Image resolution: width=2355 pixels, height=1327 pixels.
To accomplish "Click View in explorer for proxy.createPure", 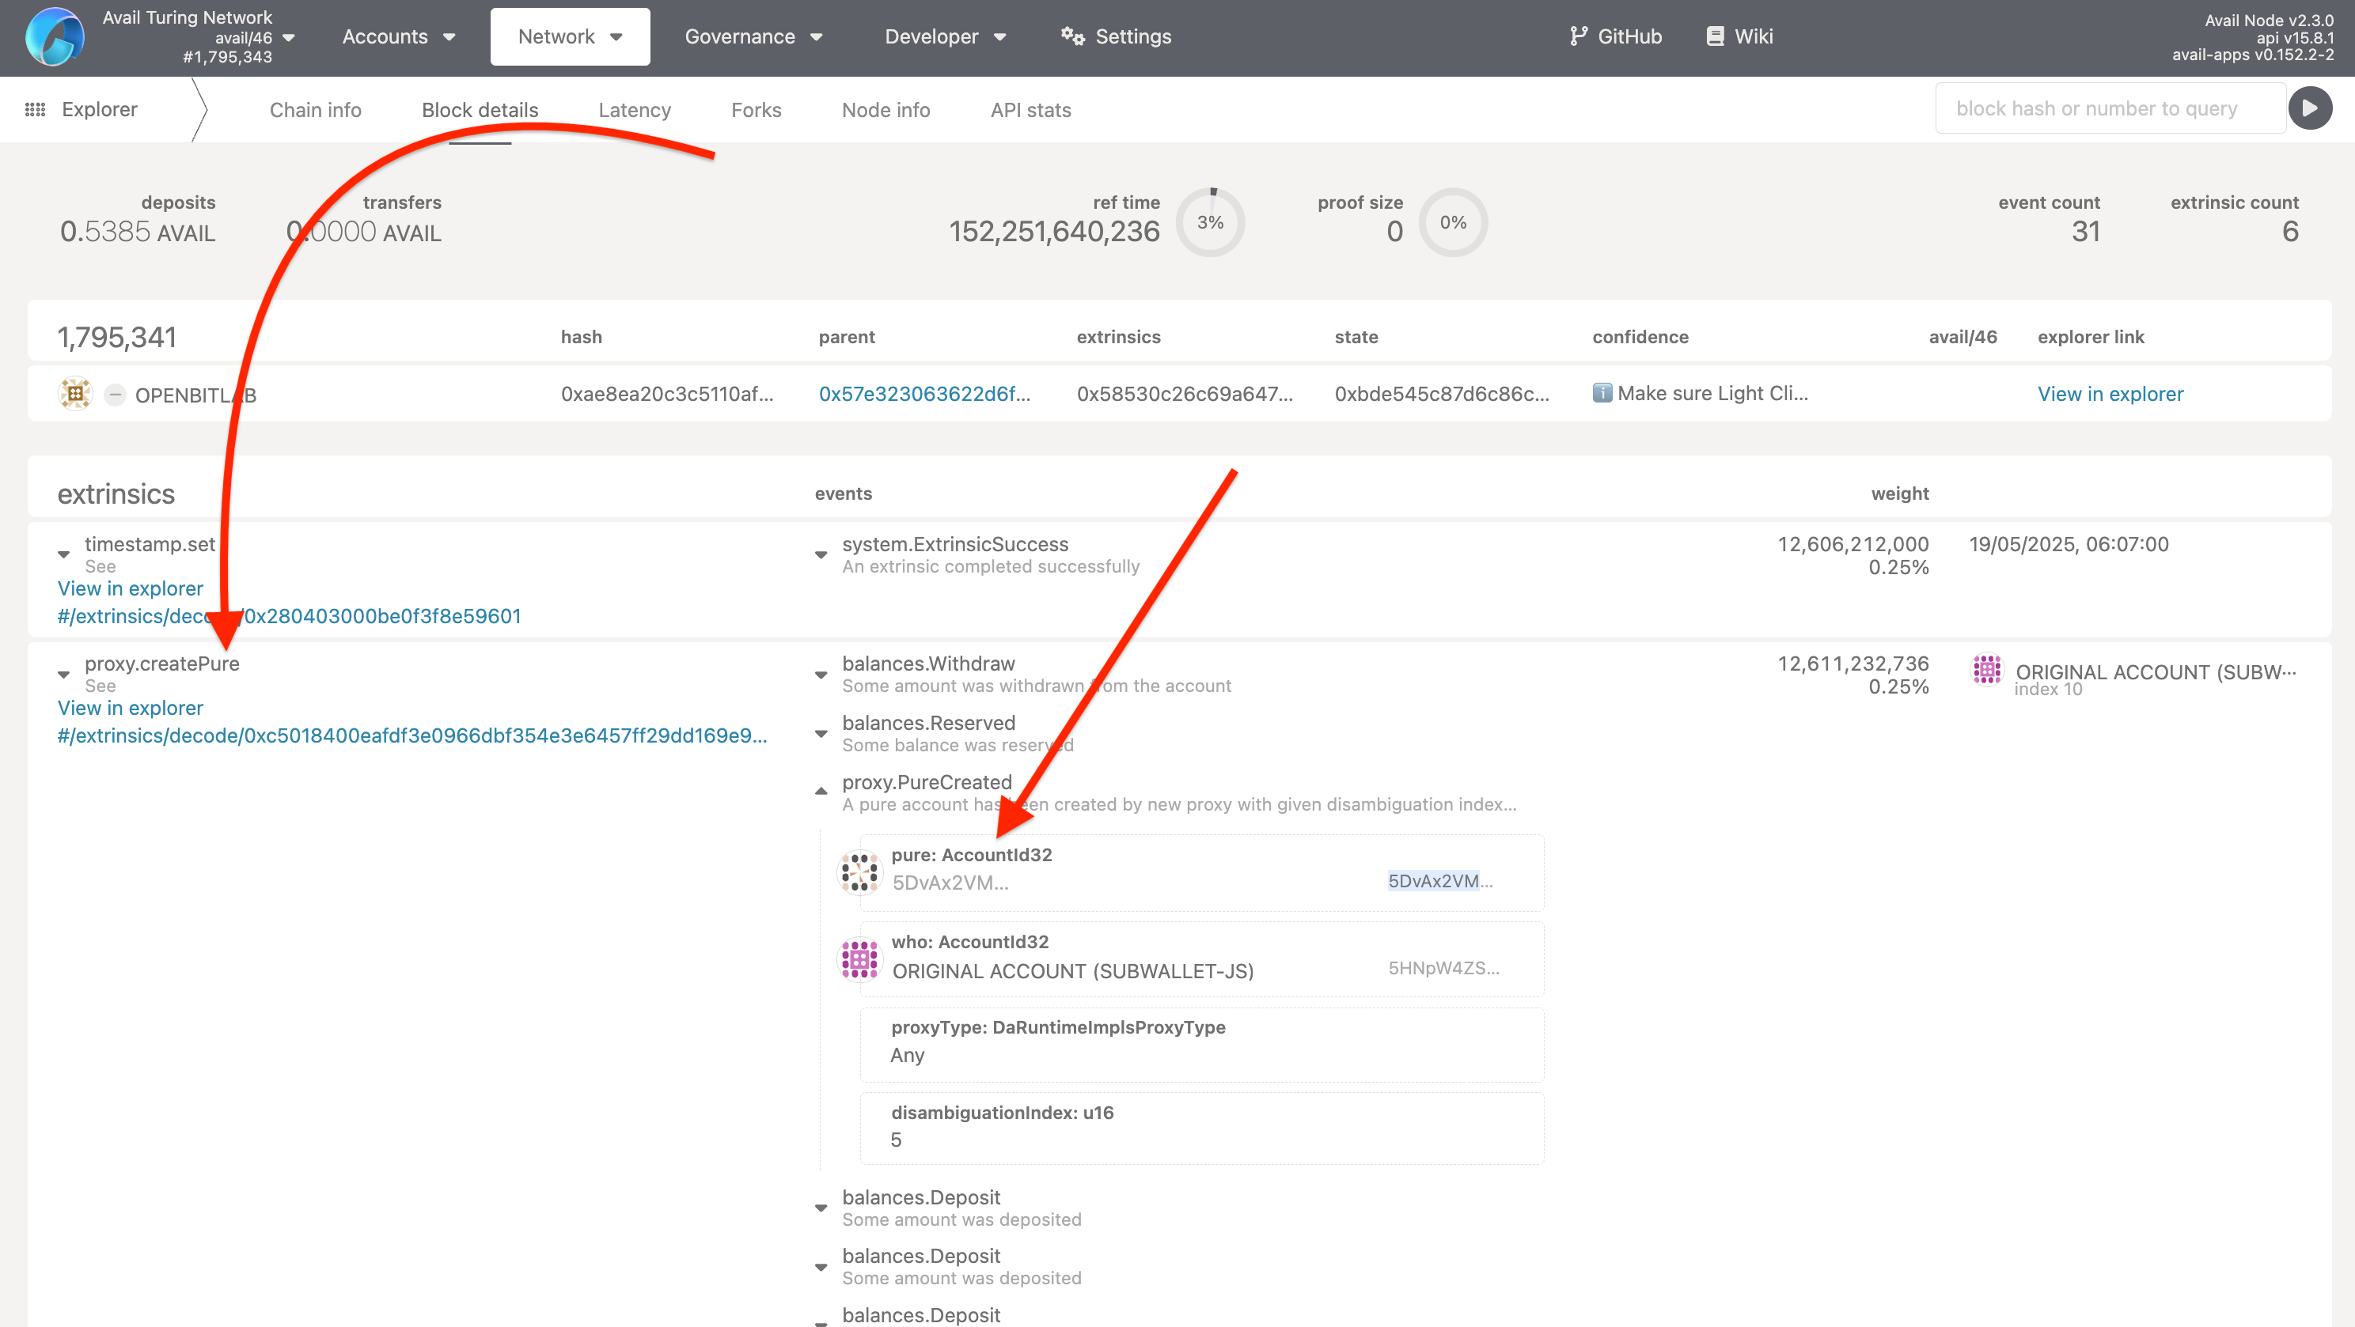I will [129, 707].
